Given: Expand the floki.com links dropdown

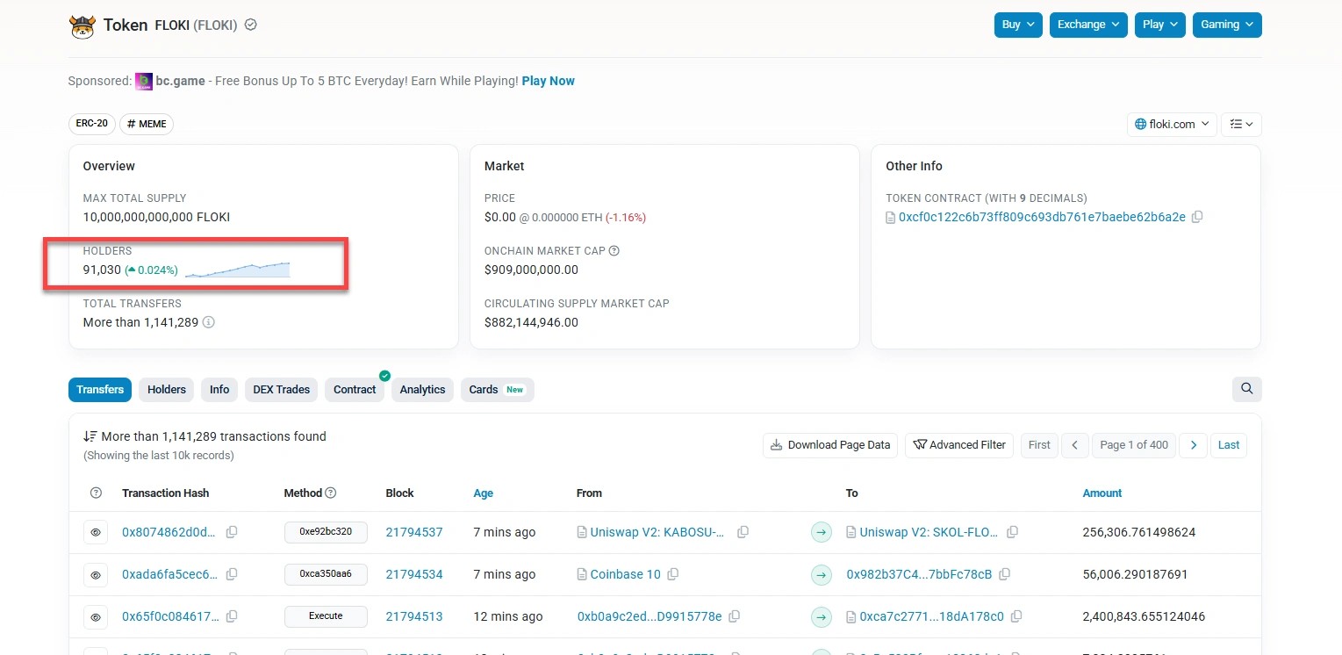Looking at the screenshot, I should (x=1172, y=125).
